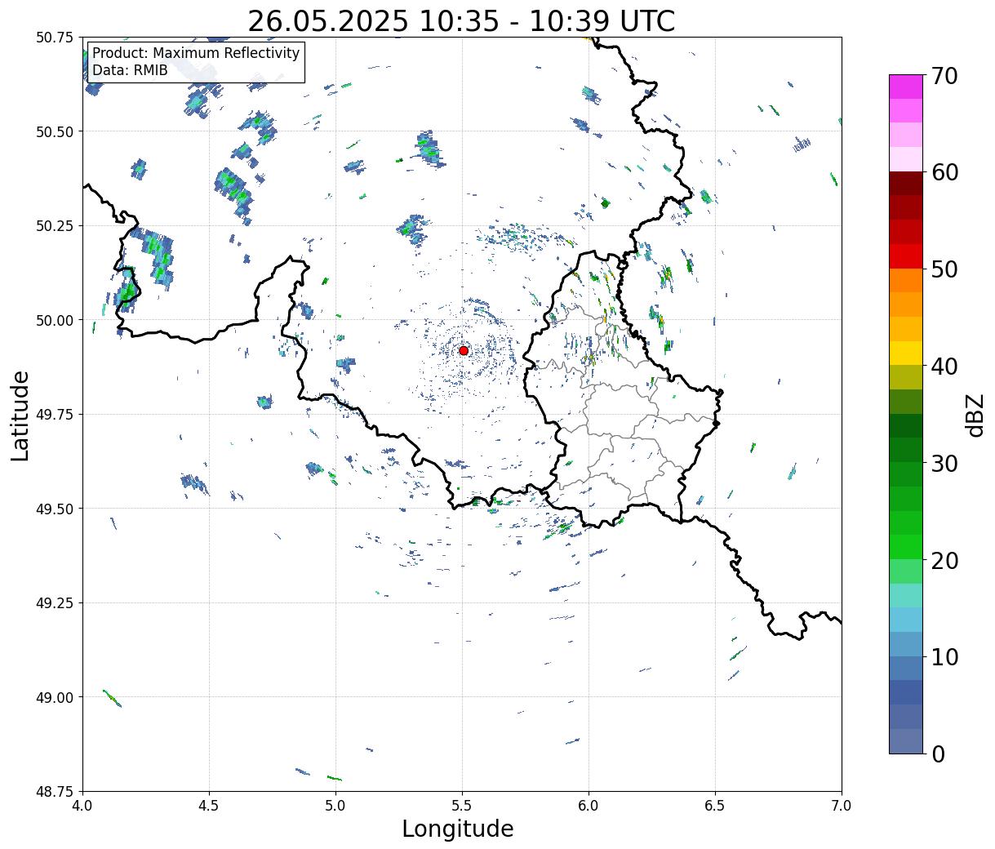Click the plot title 26.05.2025 10:35 - 10:39 UTC
995x849 pixels.
461,21
